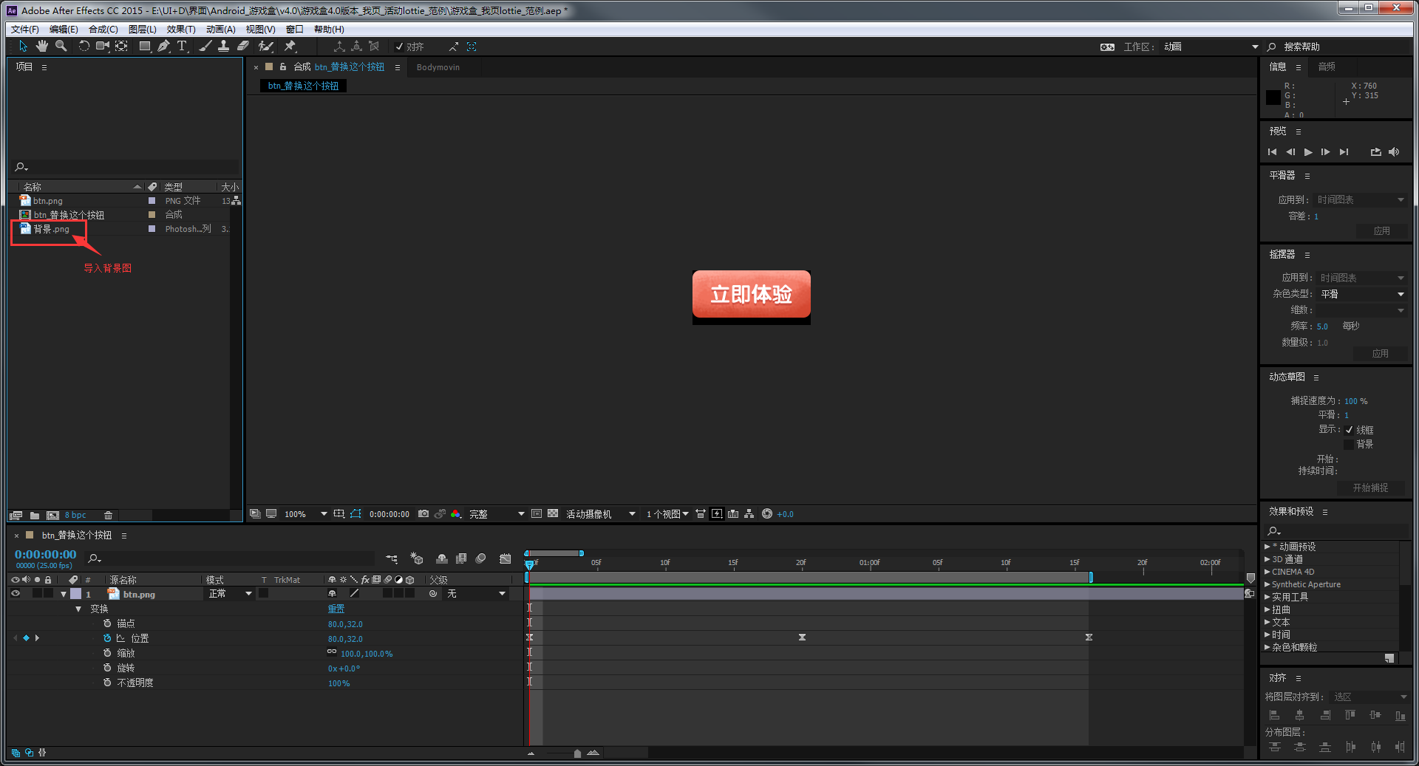Toggle 背景 checkbox in Motion Sketch panel

[1350, 444]
